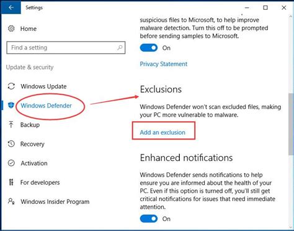Click the search magnifier icon
The image size is (294, 231).
click(x=120, y=48)
